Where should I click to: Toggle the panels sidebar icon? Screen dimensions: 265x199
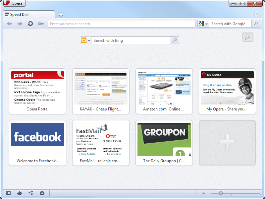click(8, 193)
